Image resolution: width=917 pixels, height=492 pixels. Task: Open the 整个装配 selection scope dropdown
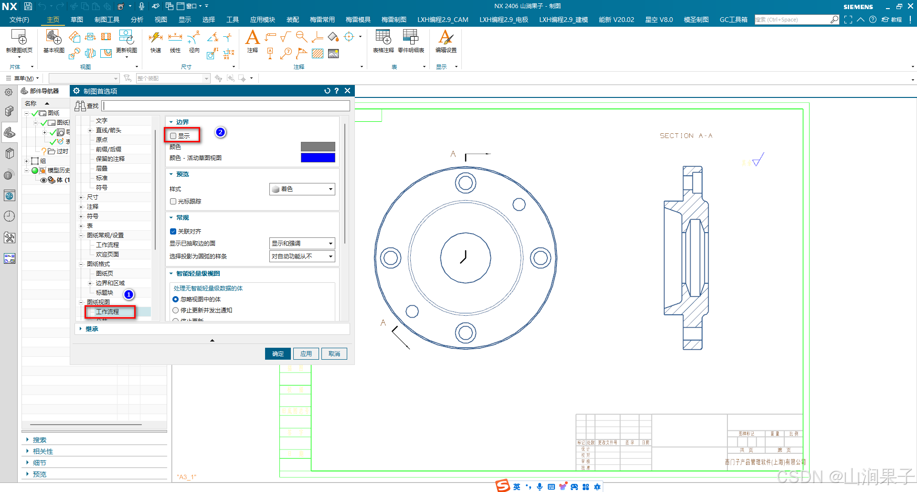click(x=173, y=78)
